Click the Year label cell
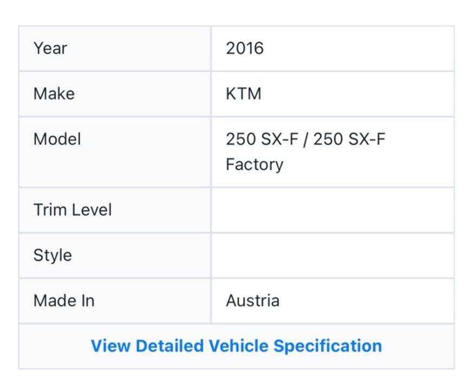This screenshot has width=473, height=380. coord(49,48)
